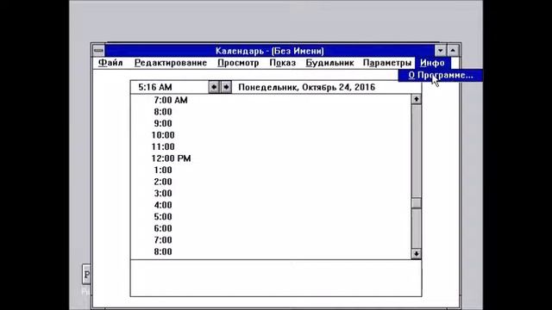Viewport: 552px width, 310px height.
Task: Choose О Программе... menu entry
Action: point(441,75)
